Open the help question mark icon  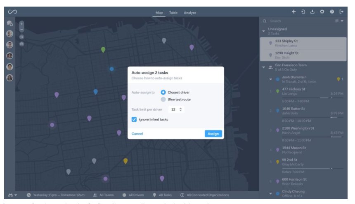(332, 12)
